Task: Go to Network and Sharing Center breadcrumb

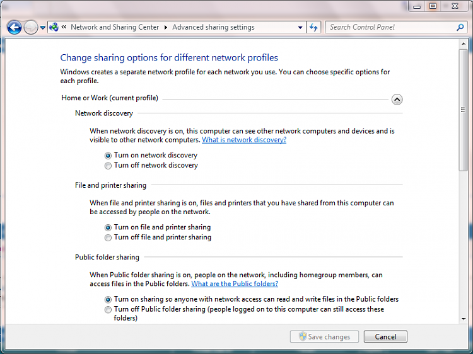Action: click(x=115, y=27)
